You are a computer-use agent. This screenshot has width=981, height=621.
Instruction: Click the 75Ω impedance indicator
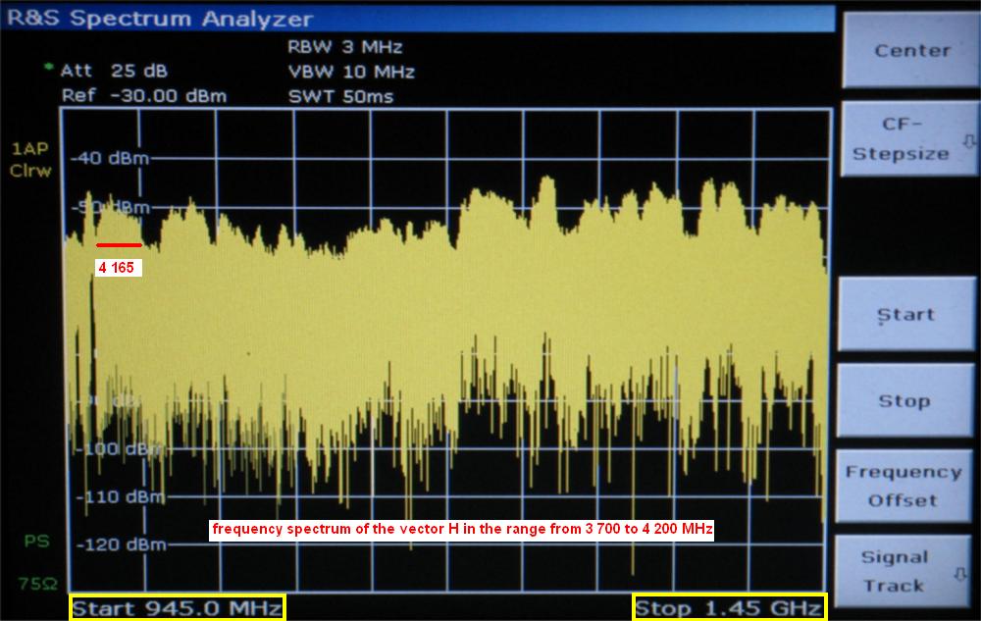[x=32, y=584]
